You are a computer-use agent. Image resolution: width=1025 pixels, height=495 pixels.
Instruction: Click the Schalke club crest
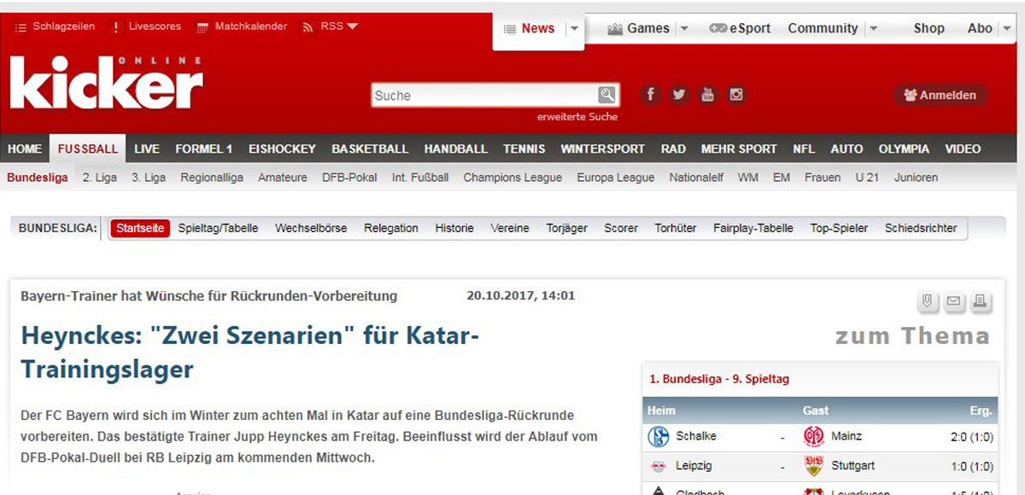659,436
